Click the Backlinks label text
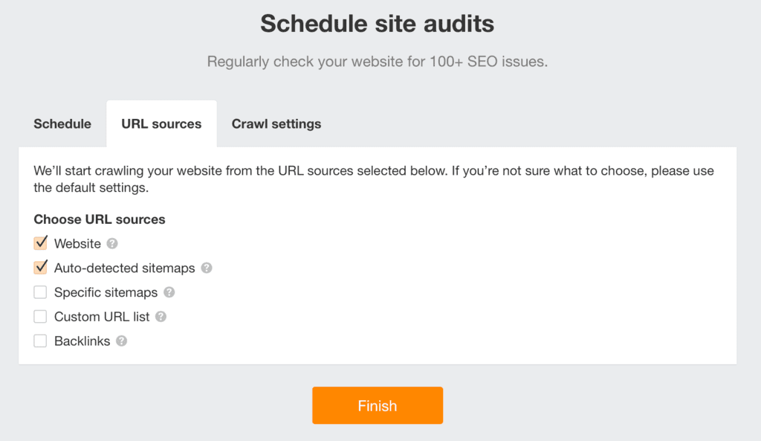 tap(83, 341)
